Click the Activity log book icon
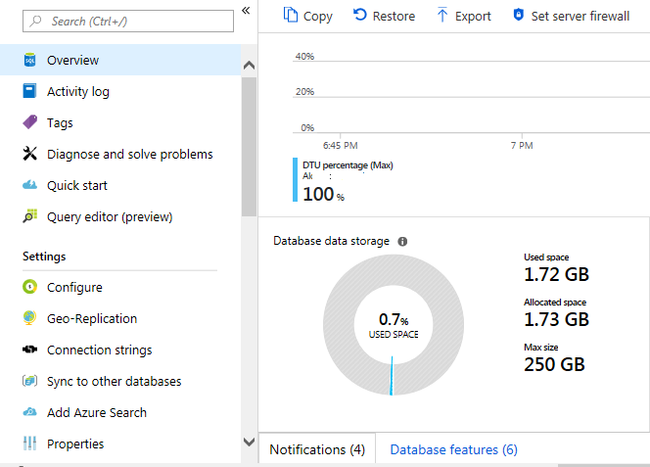 coord(29,91)
